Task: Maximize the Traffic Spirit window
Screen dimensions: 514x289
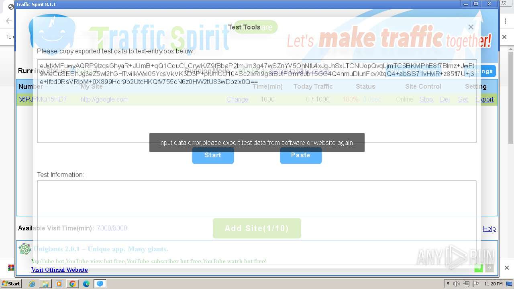Action: click(476, 4)
